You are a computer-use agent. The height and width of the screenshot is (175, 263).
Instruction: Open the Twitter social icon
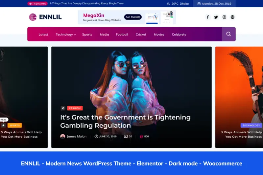216,17
